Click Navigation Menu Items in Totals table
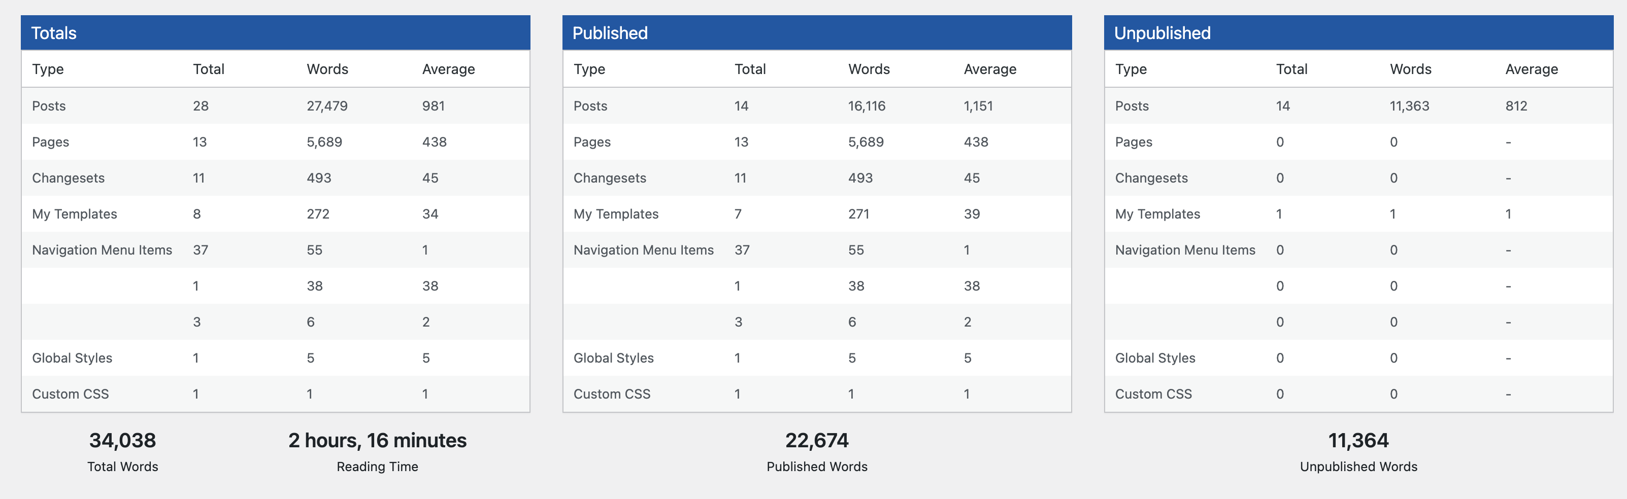 point(102,250)
